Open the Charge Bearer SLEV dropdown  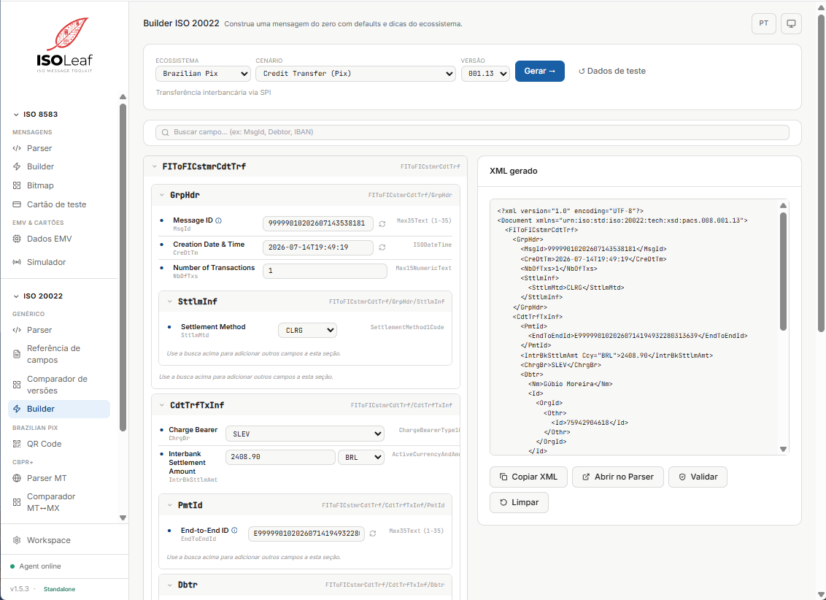click(x=304, y=434)
